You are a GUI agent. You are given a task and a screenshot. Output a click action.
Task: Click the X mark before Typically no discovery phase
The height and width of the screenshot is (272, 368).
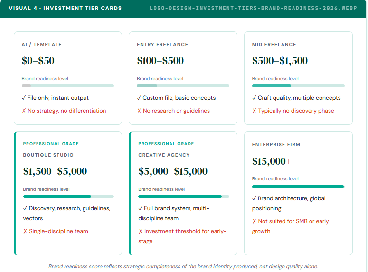254,111
